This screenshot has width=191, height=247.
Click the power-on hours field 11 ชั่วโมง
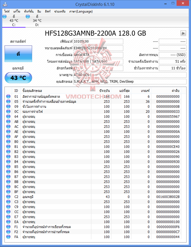click(x=173, y=68)
